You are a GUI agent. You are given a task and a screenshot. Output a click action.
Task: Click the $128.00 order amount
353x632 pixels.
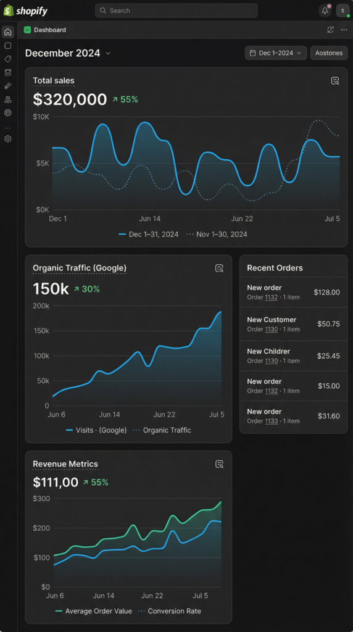tap(327, 292)
